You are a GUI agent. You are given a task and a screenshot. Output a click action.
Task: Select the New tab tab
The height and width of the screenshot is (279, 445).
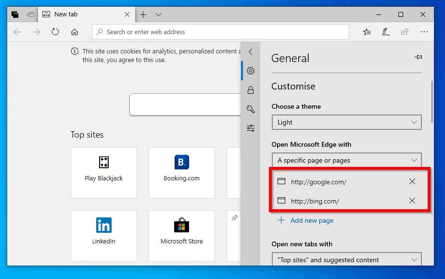tap(86, 14)
